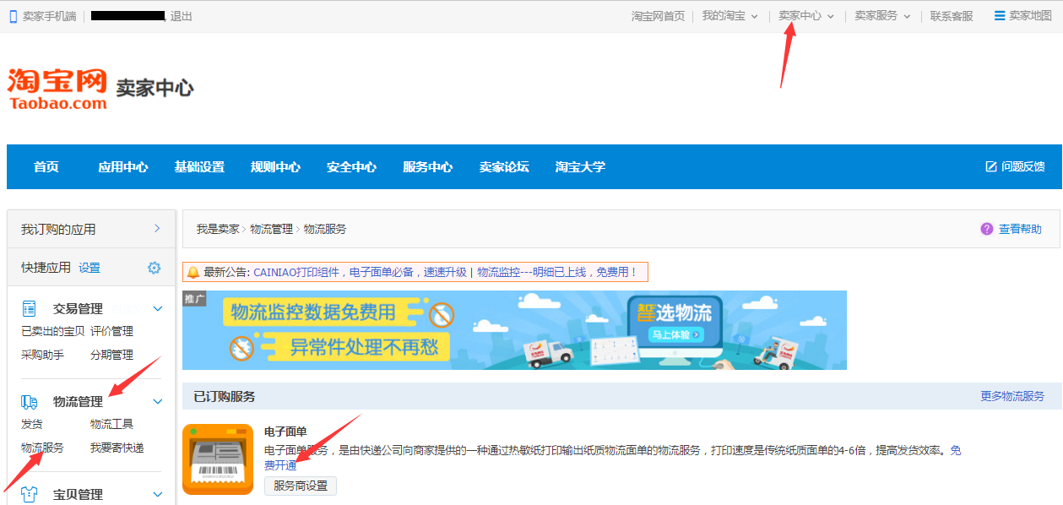Image resolution: width=1063 pixels, height=505 pixels.
Task: Click the announcement bell icon
Action: 193,272
